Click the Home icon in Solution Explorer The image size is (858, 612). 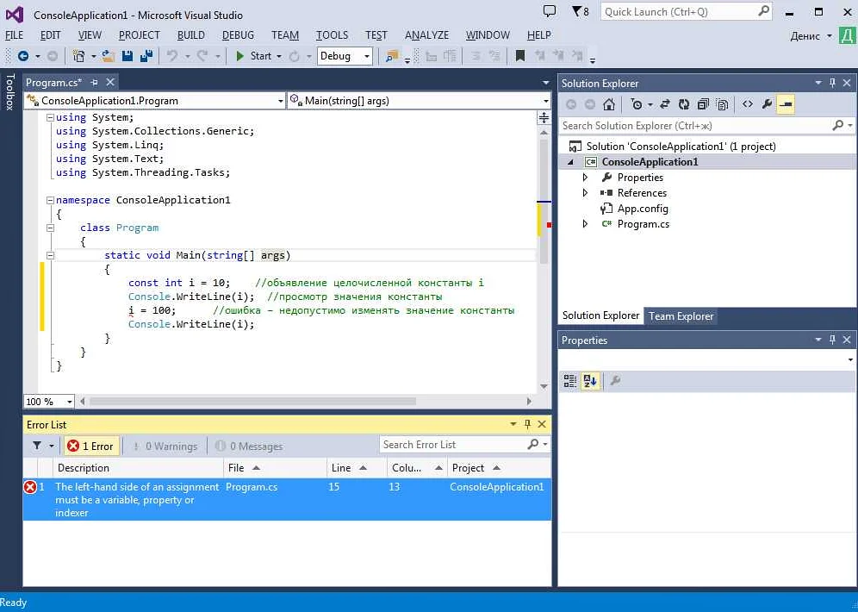[609, 104]
